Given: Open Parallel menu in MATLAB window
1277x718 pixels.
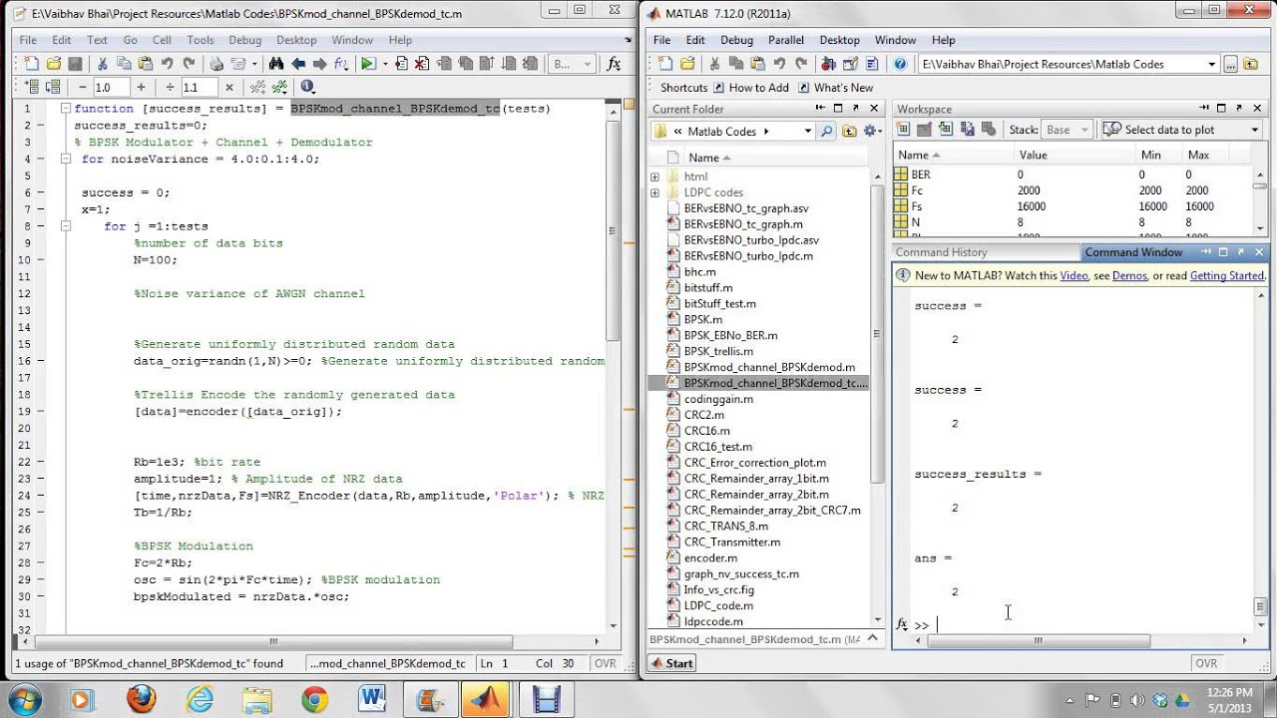Looking at the screenshot, I should coord(786,40).
